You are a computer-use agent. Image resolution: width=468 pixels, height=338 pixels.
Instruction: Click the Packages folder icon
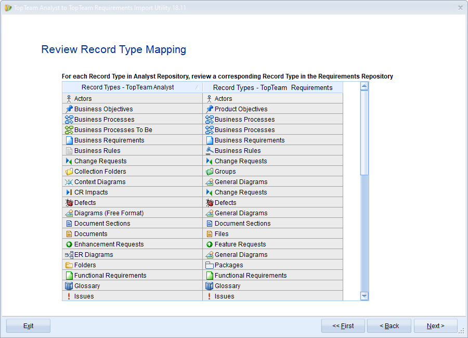(x=210, y=265)
